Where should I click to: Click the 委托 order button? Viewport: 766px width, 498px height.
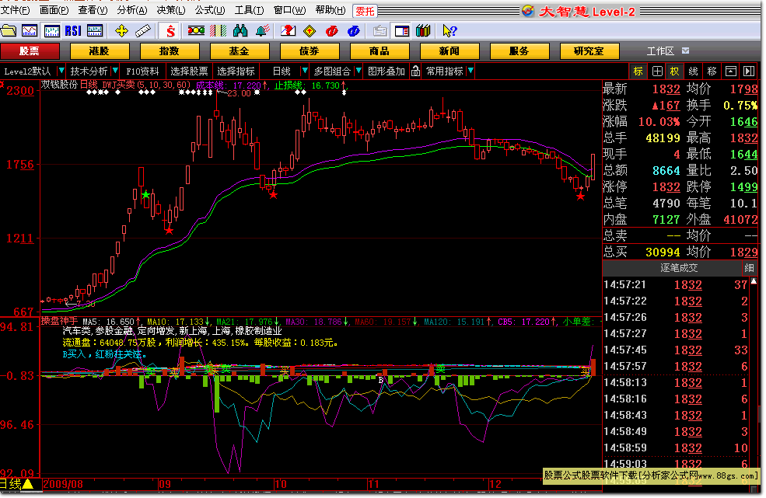pos(365,11)
